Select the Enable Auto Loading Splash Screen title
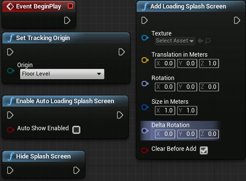The image size is (246, 181). tap(65, 101)
